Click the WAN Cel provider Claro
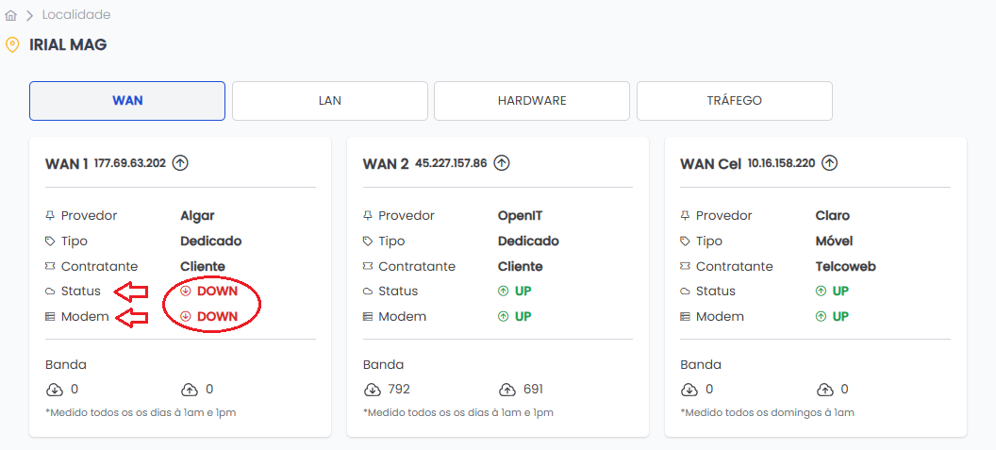This screenshot has width=996, height=450. coord(832,216)
